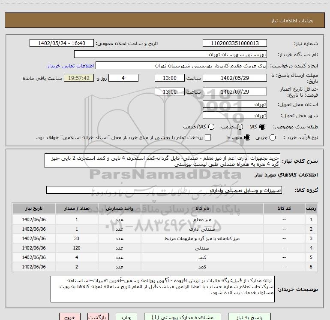Select the کالا/خدمت radio button
The image size is (330, 320).
[211, 127]
